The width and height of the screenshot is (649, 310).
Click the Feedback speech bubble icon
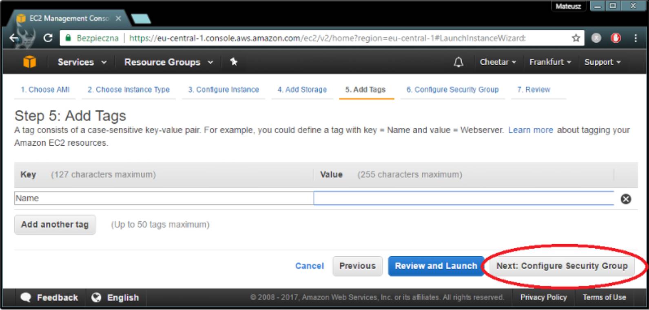point(26,297)
